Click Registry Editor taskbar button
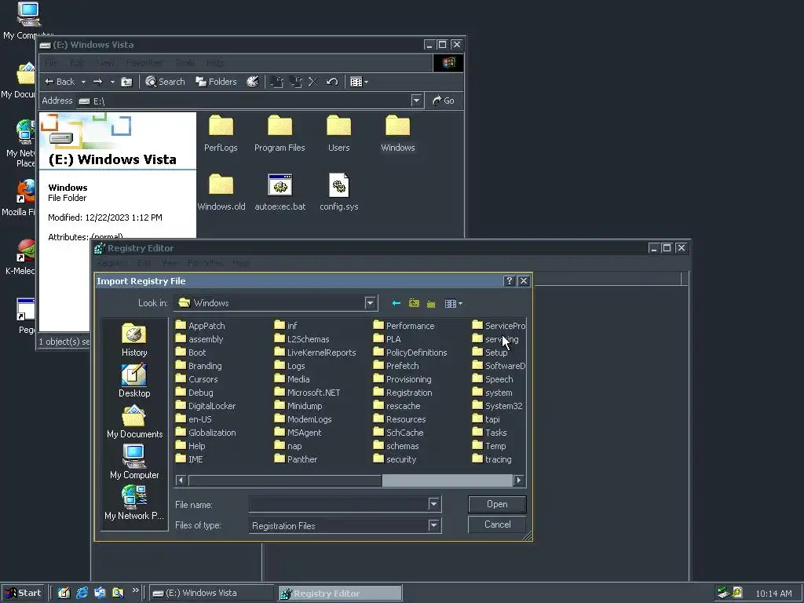 (x=339, y=594)
